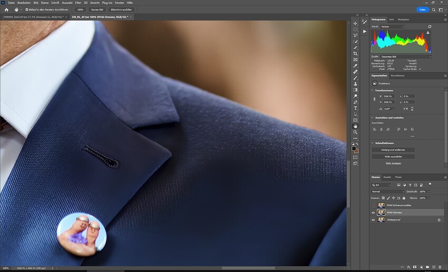Show the PHAI-Enhance-LowRes layer
The width and height of the screenshot is (448, 272).
click(x=373, y=206)
